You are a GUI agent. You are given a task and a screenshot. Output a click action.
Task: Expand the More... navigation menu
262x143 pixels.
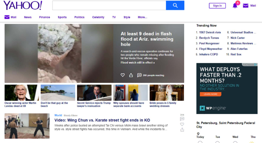143,17
